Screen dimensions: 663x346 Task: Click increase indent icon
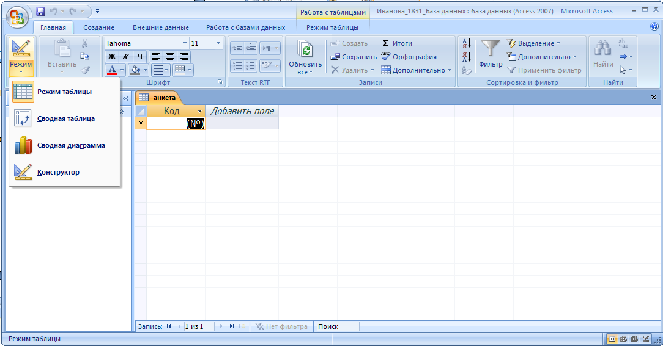click(x=251, y=48)
